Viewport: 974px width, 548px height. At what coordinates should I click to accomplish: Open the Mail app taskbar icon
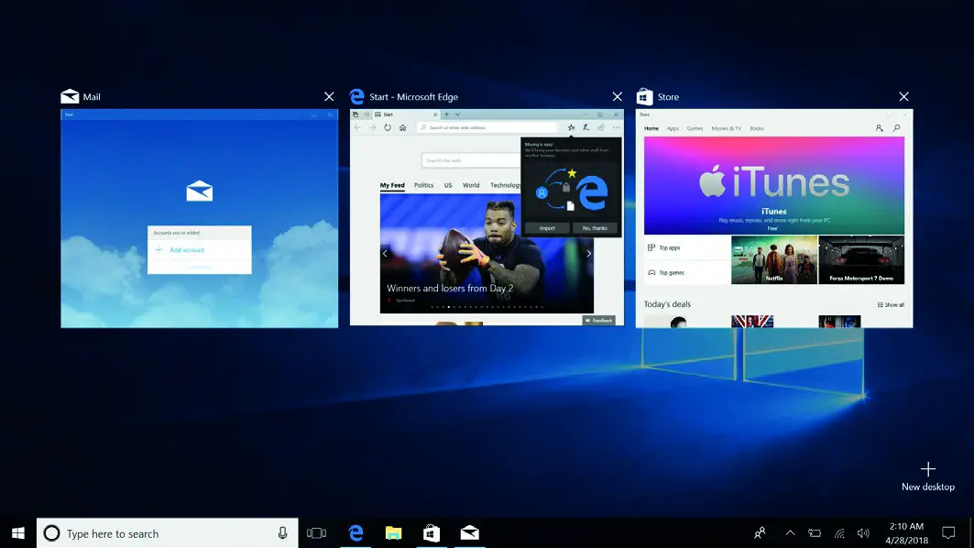click(469, 533)
